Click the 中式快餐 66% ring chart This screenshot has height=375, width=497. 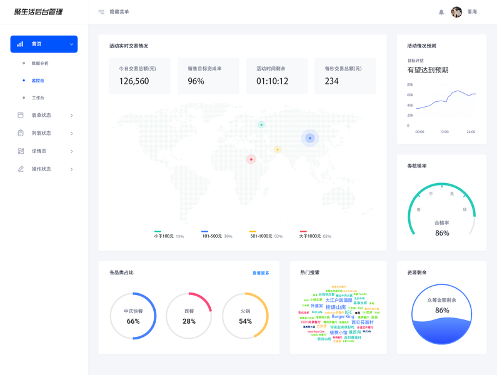click(133, 316)
